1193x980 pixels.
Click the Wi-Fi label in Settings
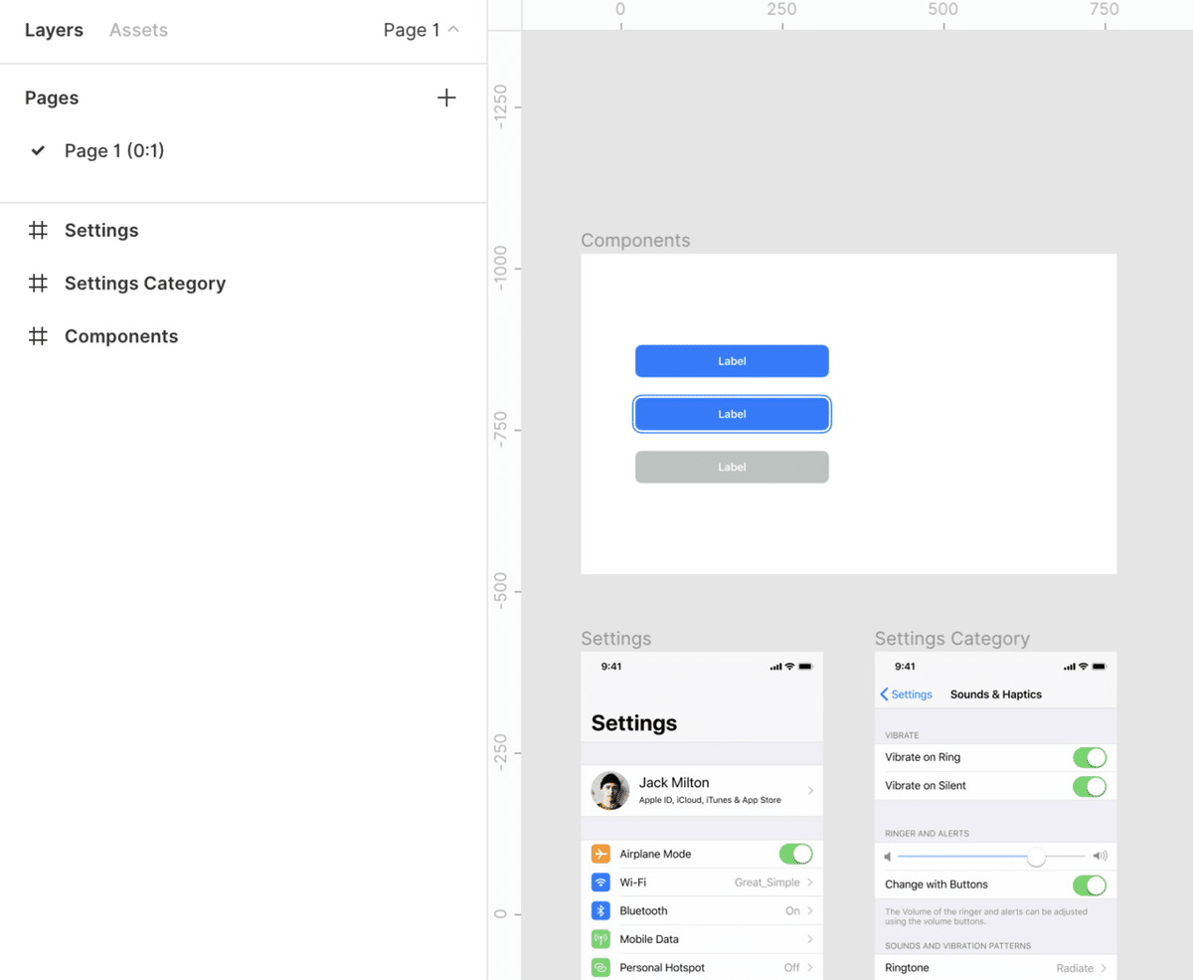click(632, 882)
